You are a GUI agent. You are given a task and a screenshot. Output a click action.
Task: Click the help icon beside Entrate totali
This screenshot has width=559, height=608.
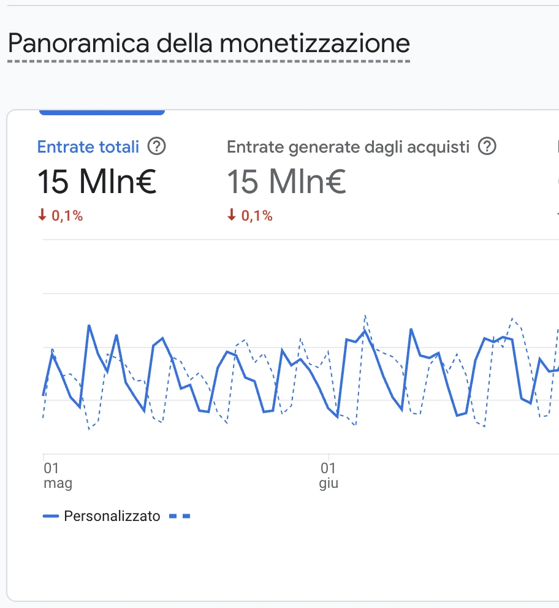point(158,146)
